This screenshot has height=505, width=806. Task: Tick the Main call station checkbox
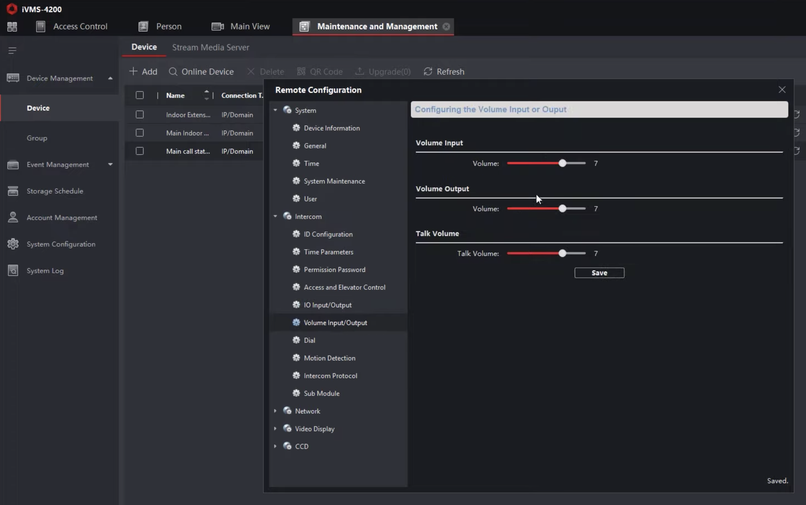(x=139, y=151)
